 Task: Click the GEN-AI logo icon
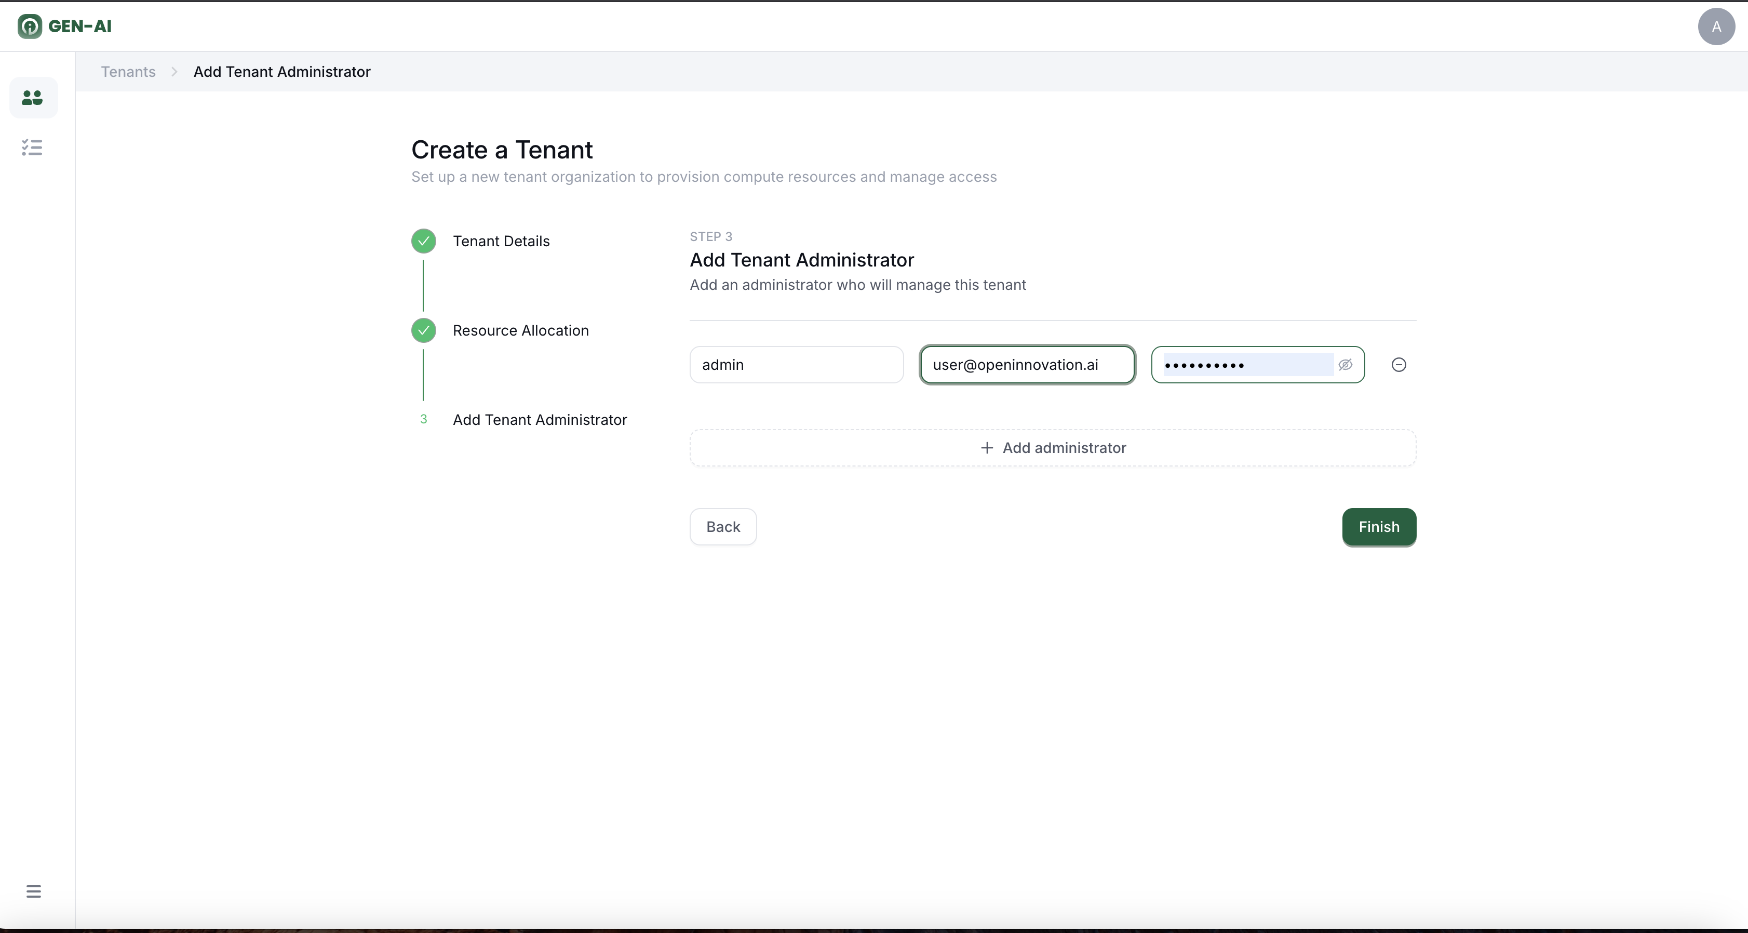click(29, 26)
